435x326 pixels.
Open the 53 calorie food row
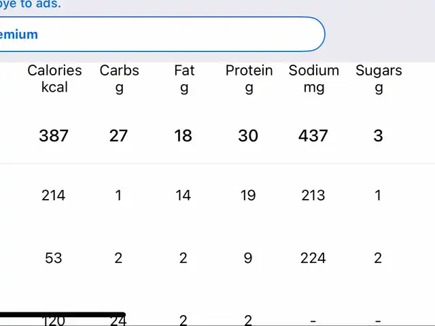(x=217, y=258)
